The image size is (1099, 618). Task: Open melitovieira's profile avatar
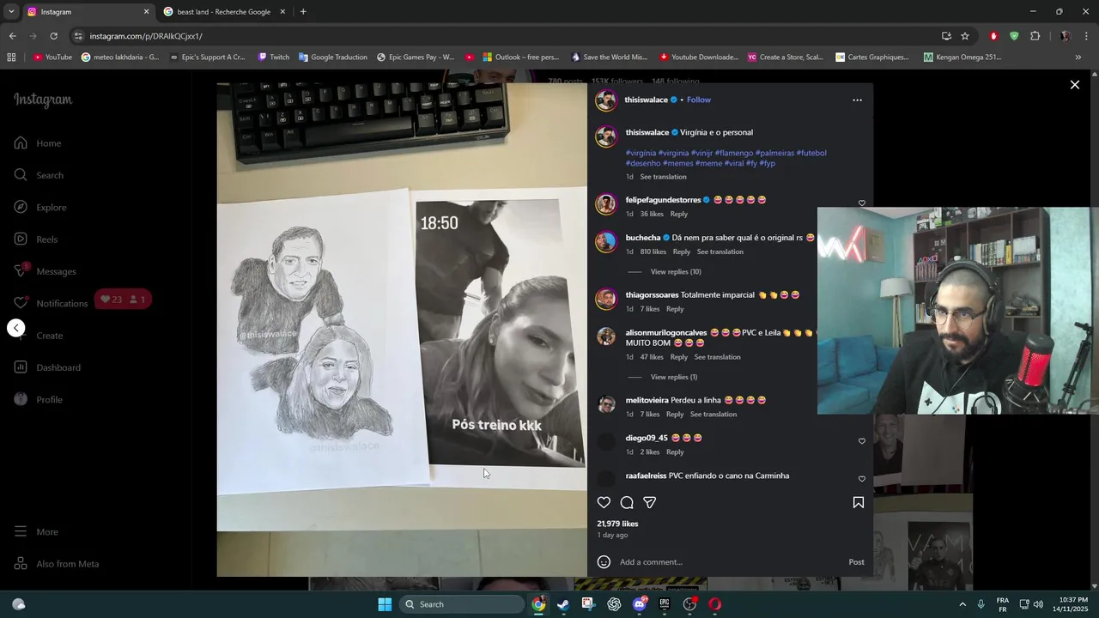tap(606, 404)
